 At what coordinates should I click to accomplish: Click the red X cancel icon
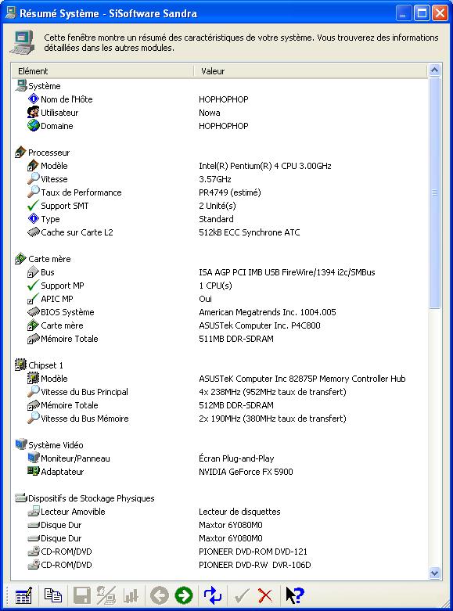click(265, 596)
